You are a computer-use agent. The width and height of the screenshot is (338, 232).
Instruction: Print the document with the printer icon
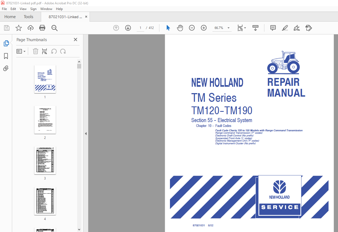(42, 28)
